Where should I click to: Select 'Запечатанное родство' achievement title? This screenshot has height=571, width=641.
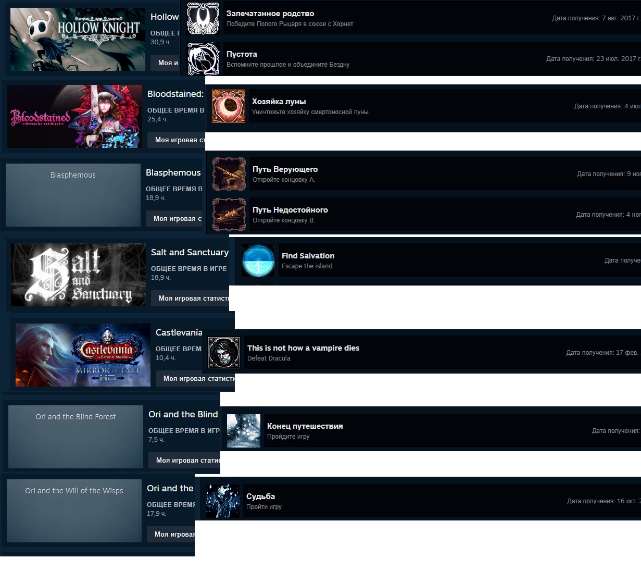pyautogui.click(x=270, y=14)
